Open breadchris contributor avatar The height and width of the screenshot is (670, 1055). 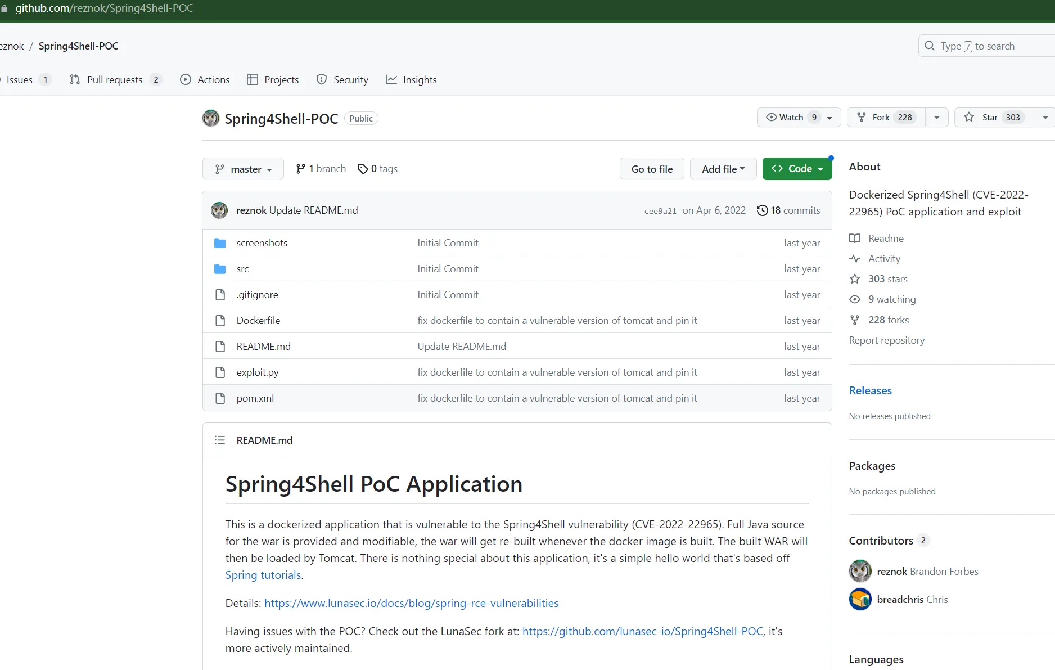(860, 600)
